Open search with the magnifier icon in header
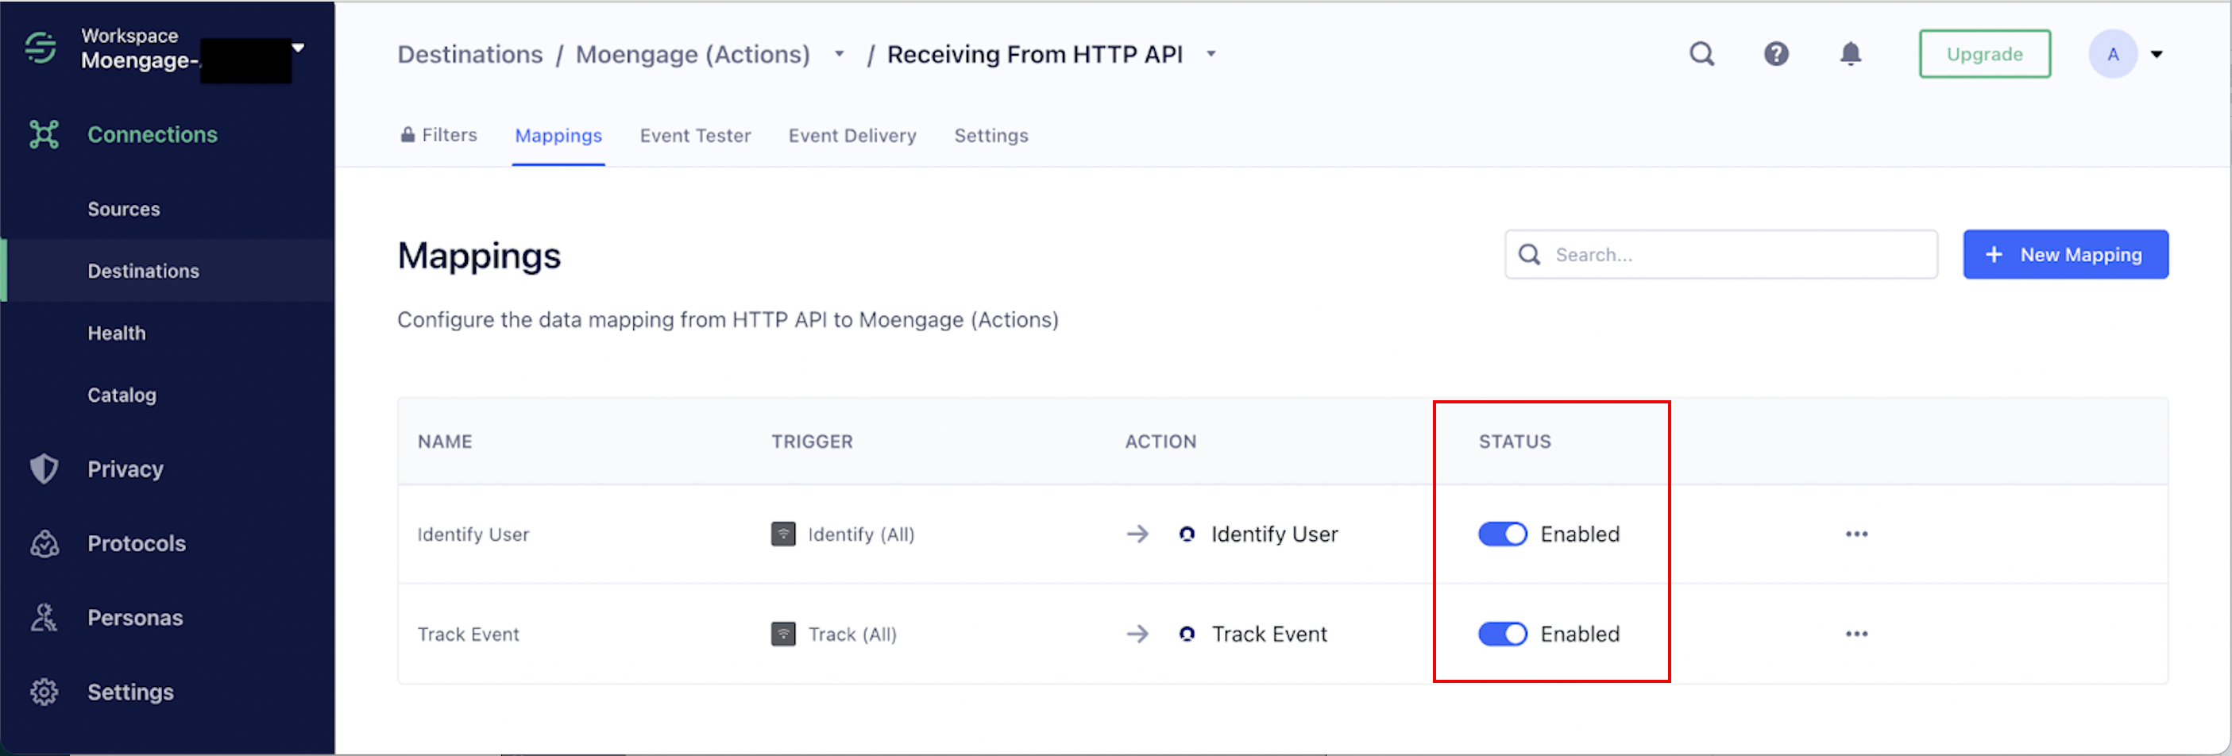This screenshot has width=2232, height=756. coord(1701,55)
